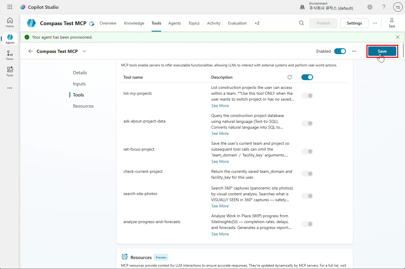Go back using the left arrow
Viewport: 405px width, 269px height.
pyautogui.click(x=30, y=51)
